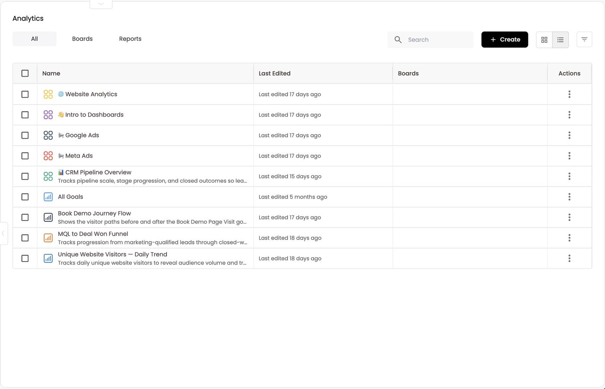
Task: Open the Unique Website Visitors — Daily Trend report
Action: point(112,254)
